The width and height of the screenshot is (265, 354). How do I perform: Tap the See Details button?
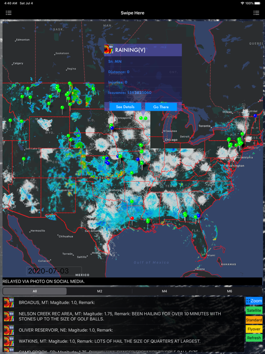(x=125, y=107)
